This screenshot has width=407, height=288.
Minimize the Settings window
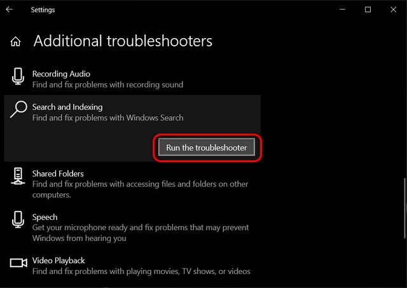(x=343, y=10)
